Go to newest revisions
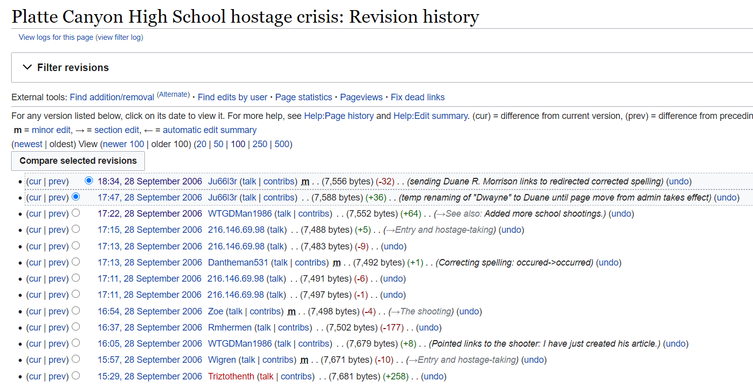The width and height of the screenshot is (753, 387). [x=28, y=144]
